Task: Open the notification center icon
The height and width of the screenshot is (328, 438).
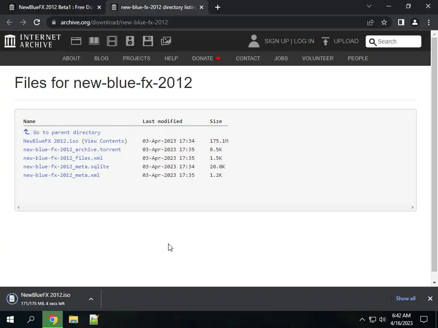Action: (x=424, y=319)
